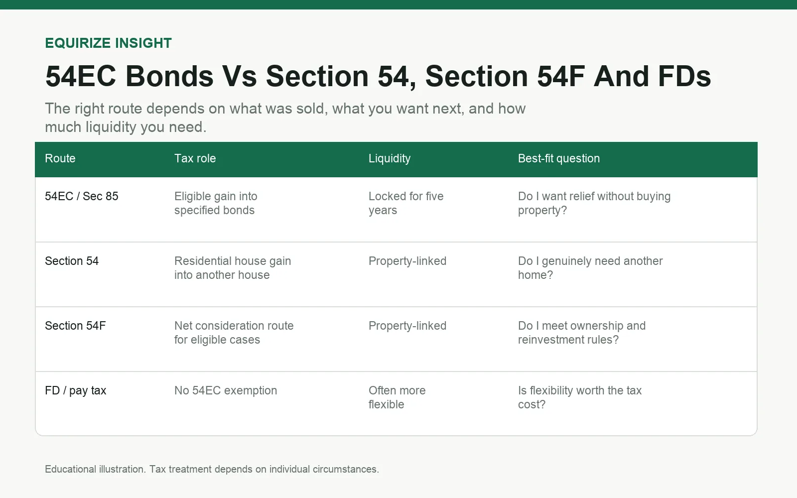Click 'Do I genuinely need another home?' question

tap(590, 268)
